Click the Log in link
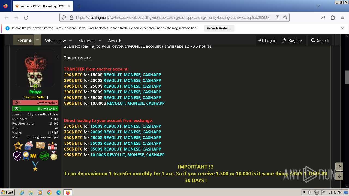349x196 pixels. (267, 40)
